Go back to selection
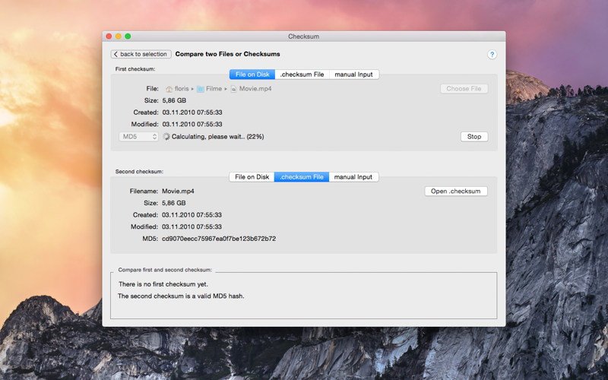This screenshot has height=380, width=608. [x=141, y=54]
